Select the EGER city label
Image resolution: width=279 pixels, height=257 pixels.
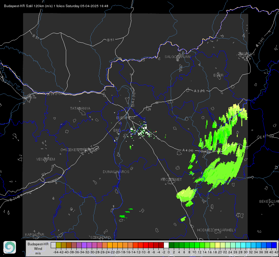pyautogui.click(x=218, y=75)
